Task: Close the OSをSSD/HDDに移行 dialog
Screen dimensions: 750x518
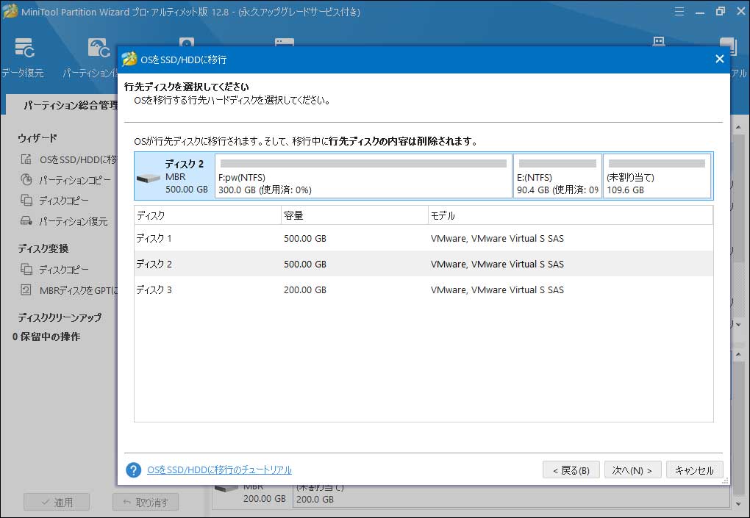Action: coord(719,59)
